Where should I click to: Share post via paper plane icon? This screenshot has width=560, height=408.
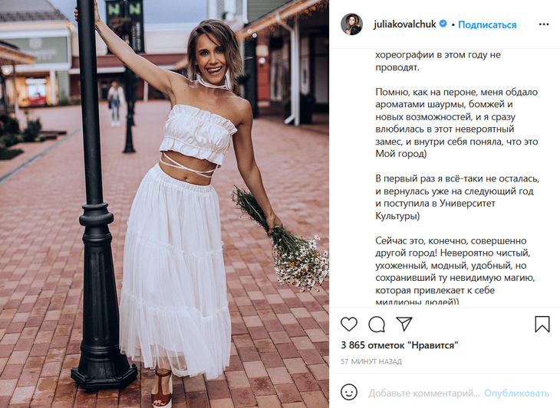click(x=404, y=324)
